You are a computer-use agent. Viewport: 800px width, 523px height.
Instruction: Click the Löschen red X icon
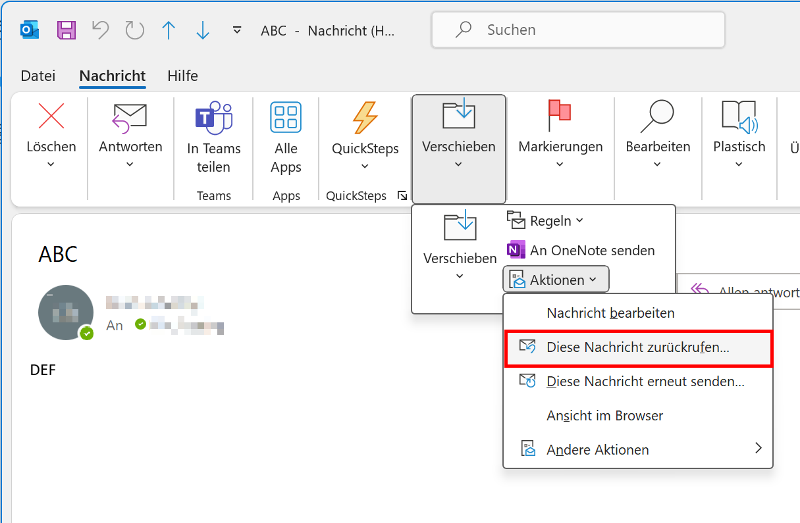click(51, 117)
